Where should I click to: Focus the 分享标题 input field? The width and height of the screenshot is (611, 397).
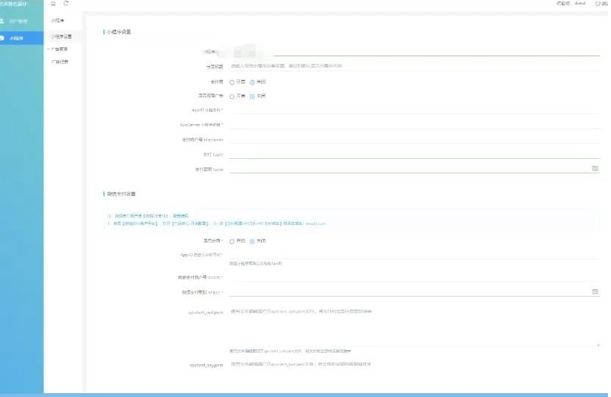[414, 66]
